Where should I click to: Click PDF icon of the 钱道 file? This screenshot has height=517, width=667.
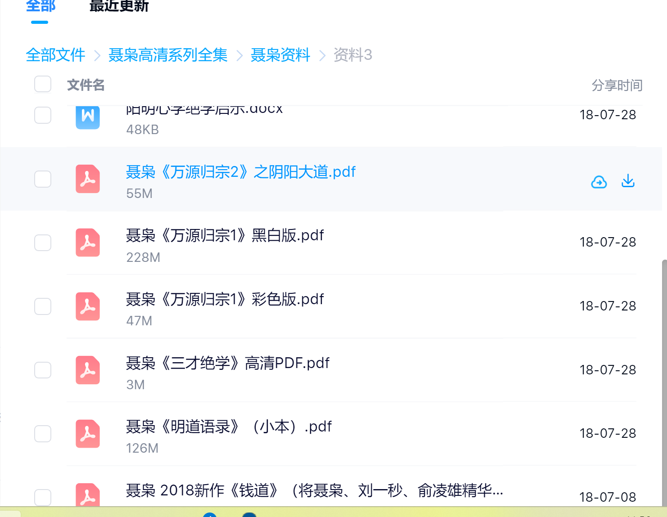click(x=88, y=495)
